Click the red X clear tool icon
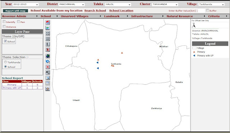 point(48,67)
